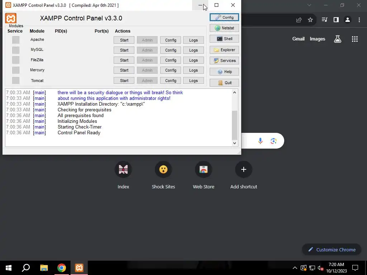
Task: Open taskbar search magnifier
Action: 26,268
